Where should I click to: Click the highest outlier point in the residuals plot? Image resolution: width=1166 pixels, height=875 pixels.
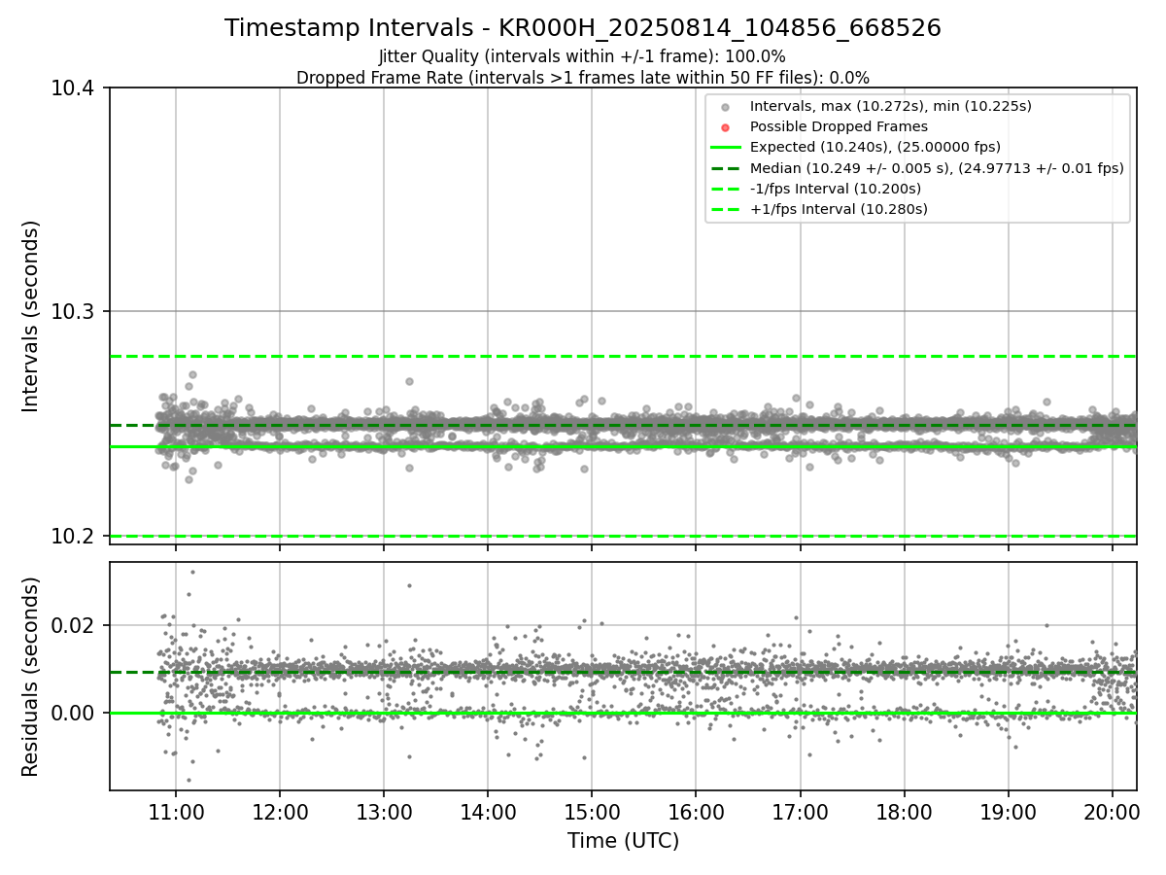[192, 572]
